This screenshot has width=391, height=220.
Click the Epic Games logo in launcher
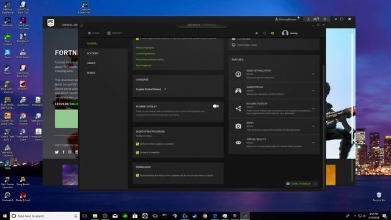51,23
